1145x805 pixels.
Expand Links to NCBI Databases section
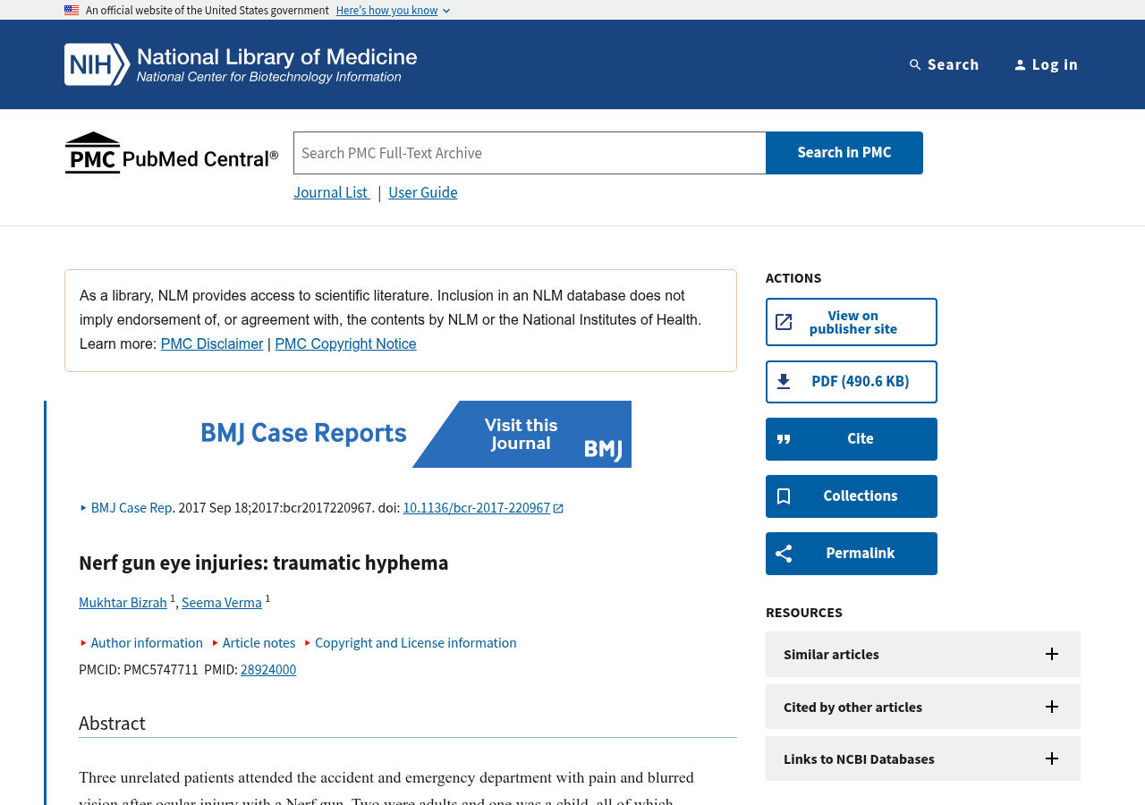923,758
